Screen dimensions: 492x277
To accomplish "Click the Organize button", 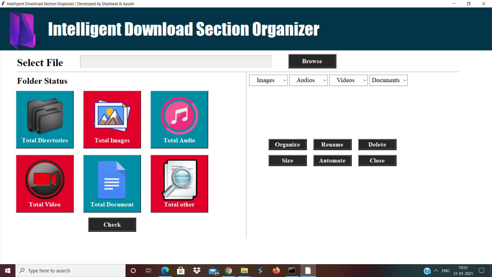I will (x=287, y=144).
